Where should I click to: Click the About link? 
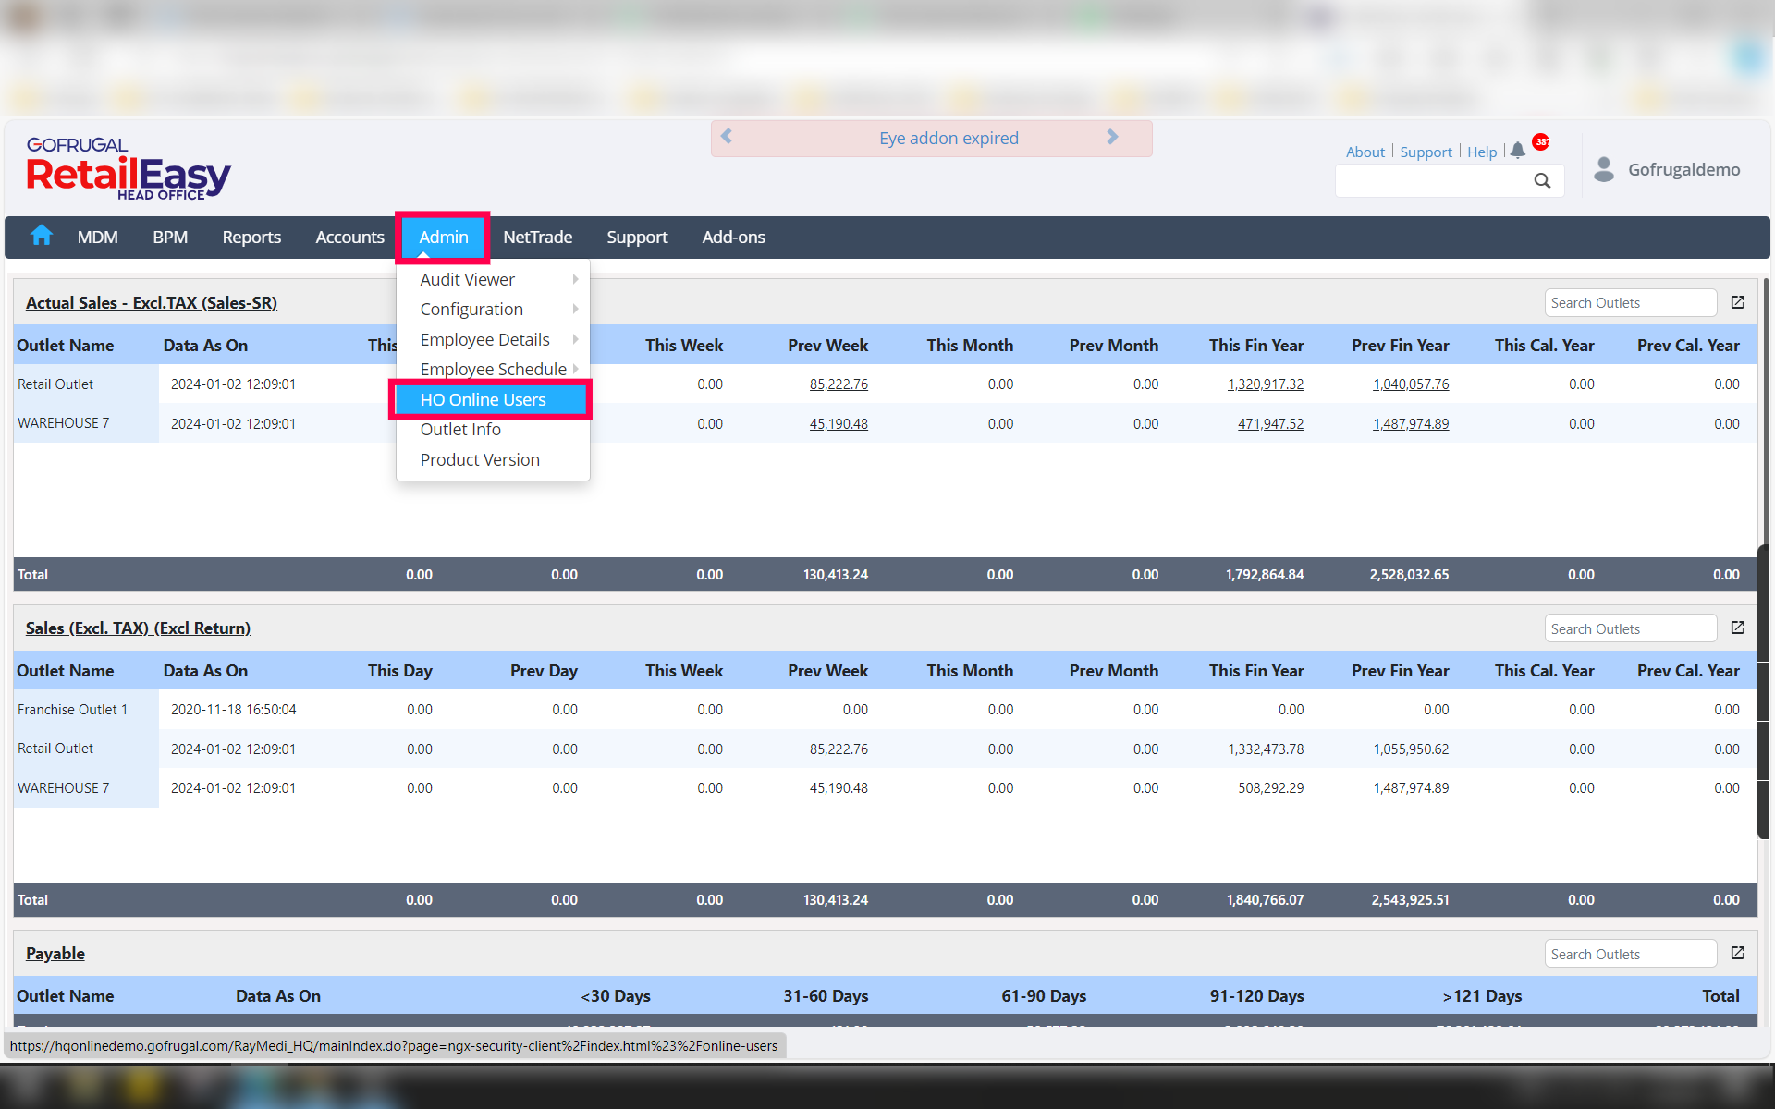[1365, 152]
